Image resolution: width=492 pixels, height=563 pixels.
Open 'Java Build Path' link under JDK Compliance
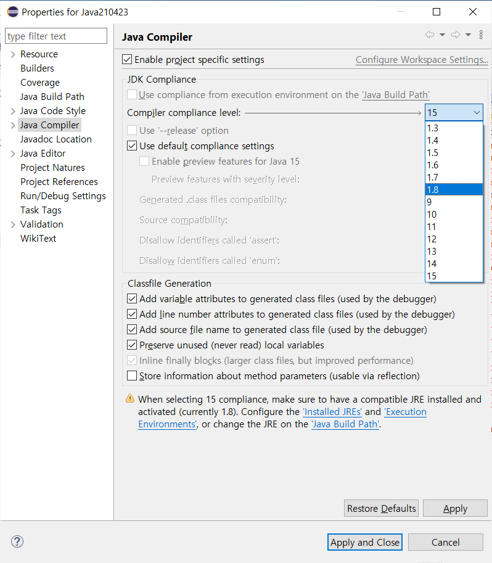396,95
